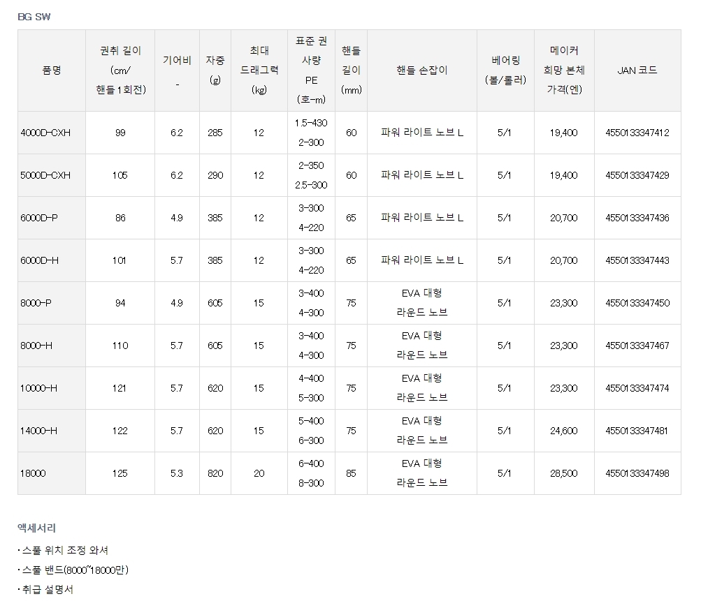
Task: Click the 스풀 위치 조정 와셔 list item
Action: (64, 550)
